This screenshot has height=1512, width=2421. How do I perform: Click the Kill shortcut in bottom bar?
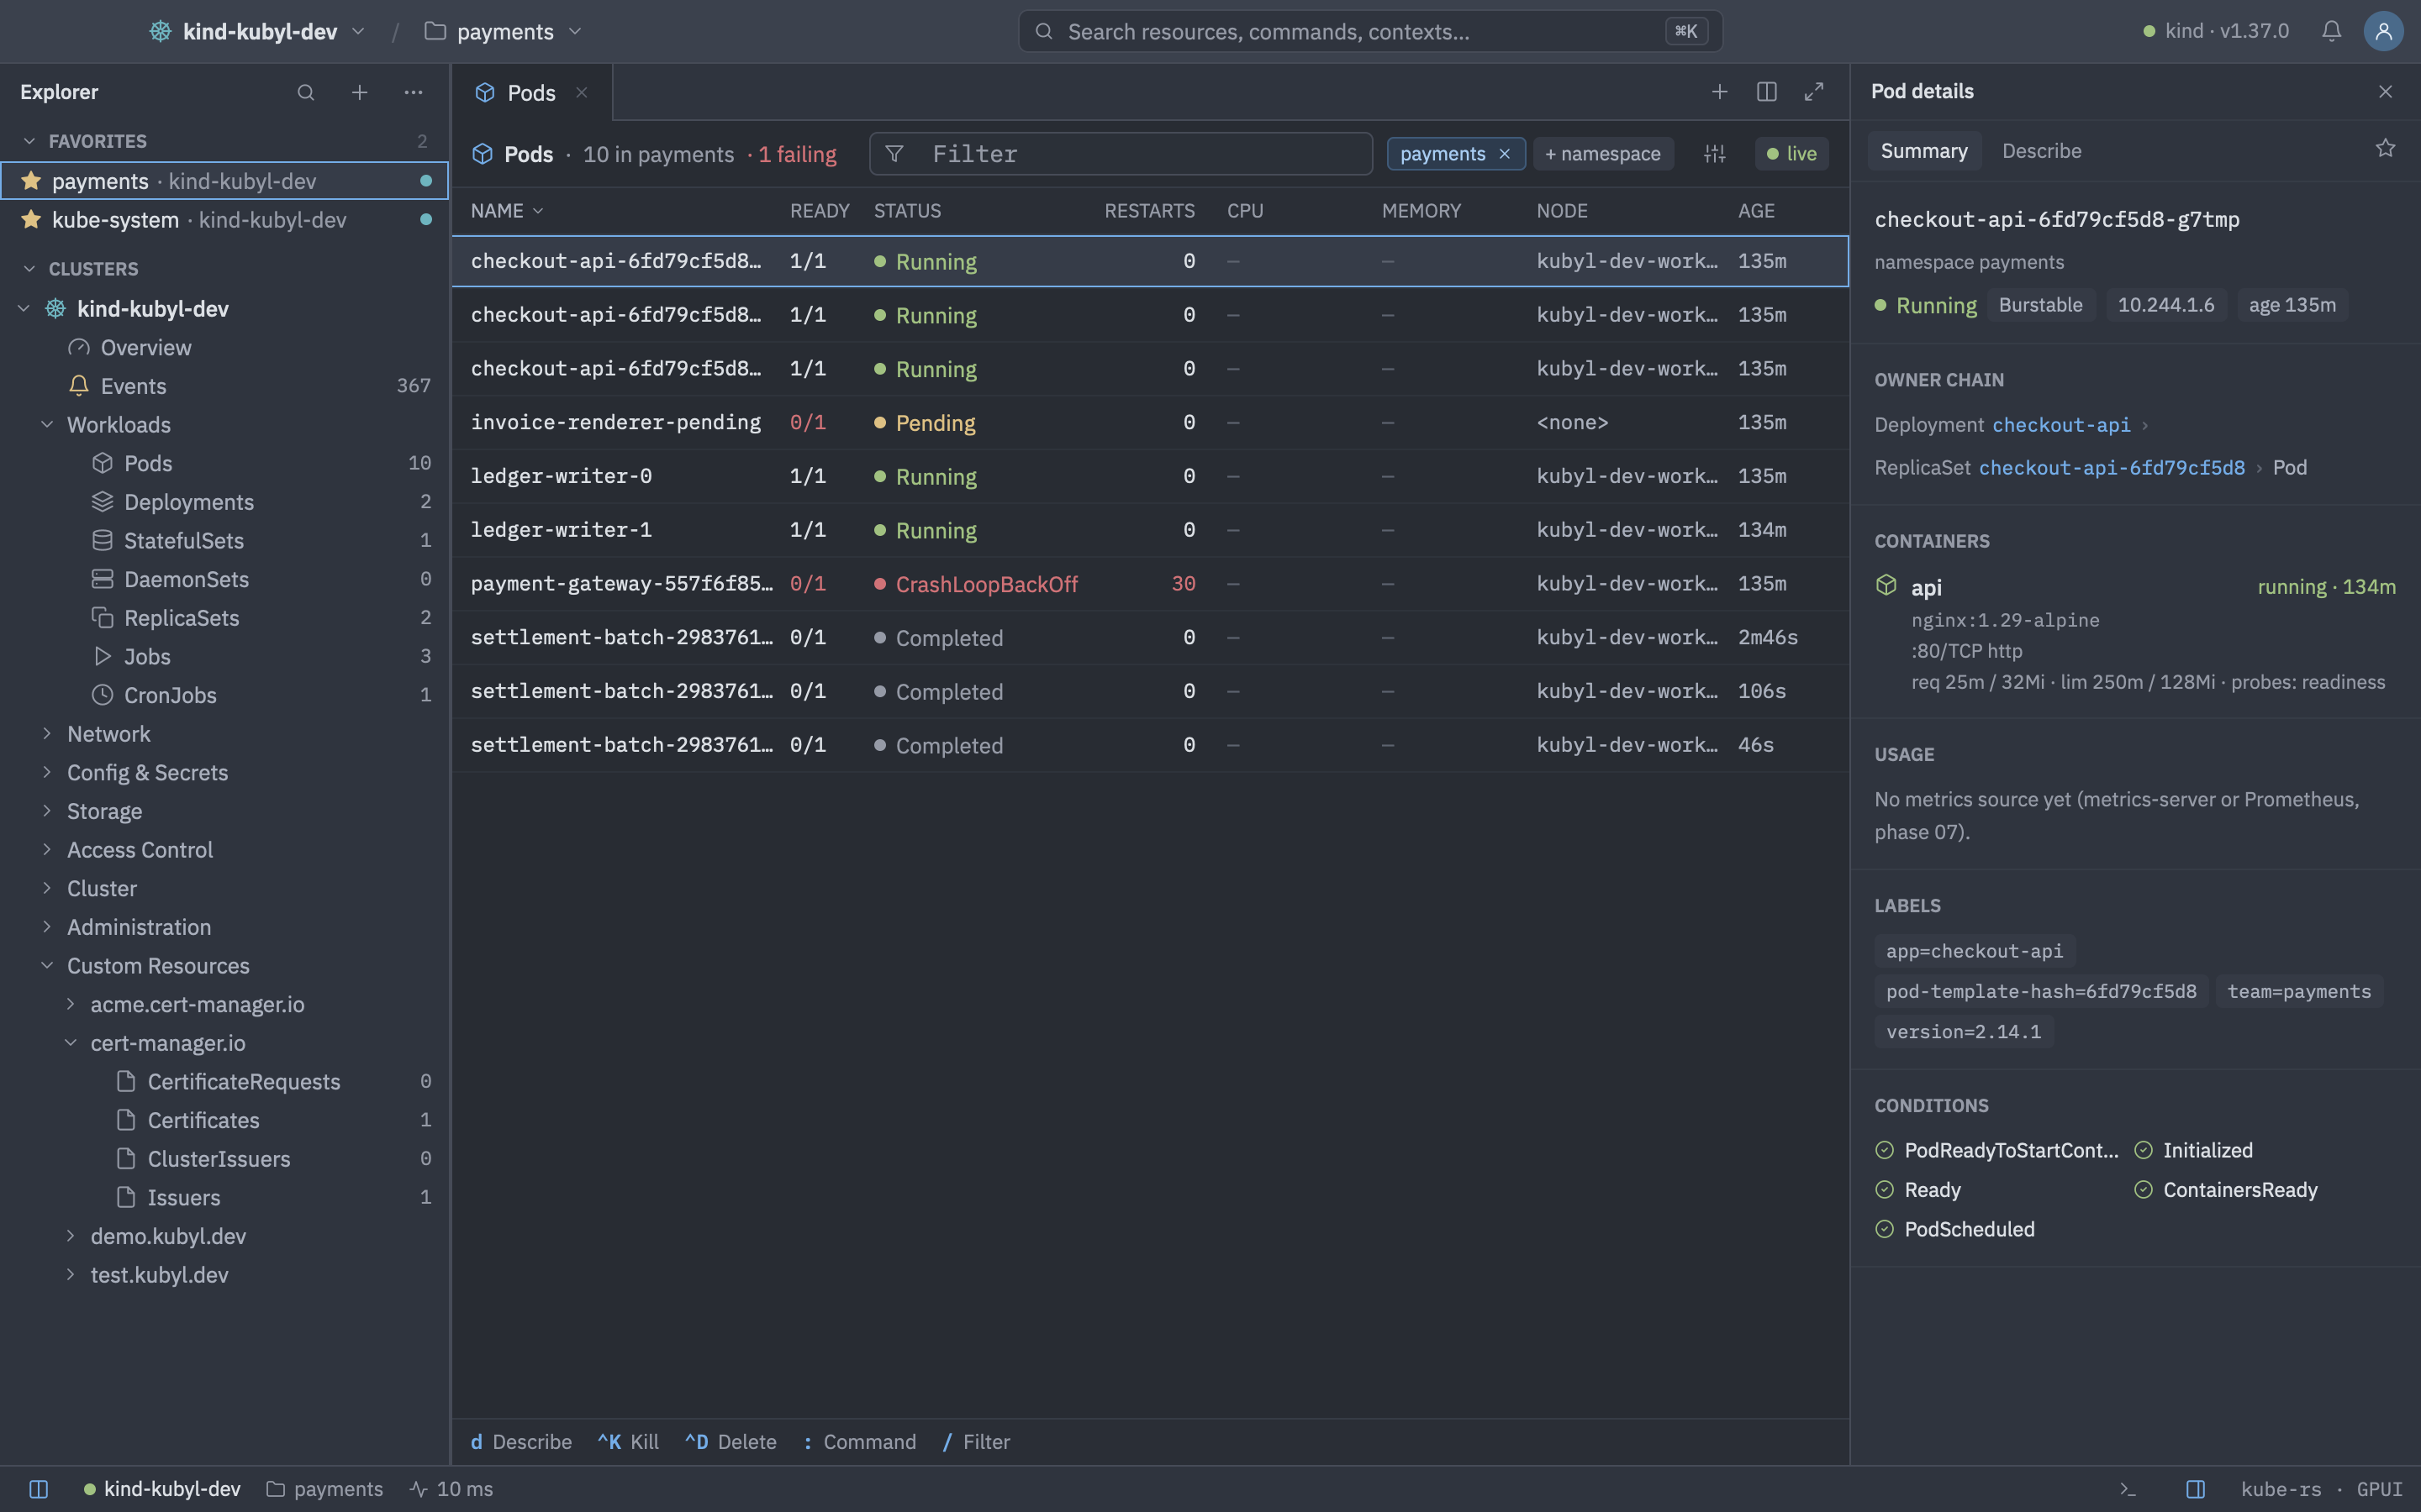point(628,1442)
